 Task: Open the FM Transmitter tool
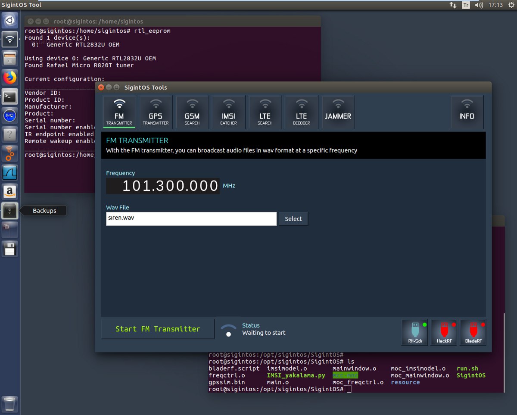click(119, 112)
